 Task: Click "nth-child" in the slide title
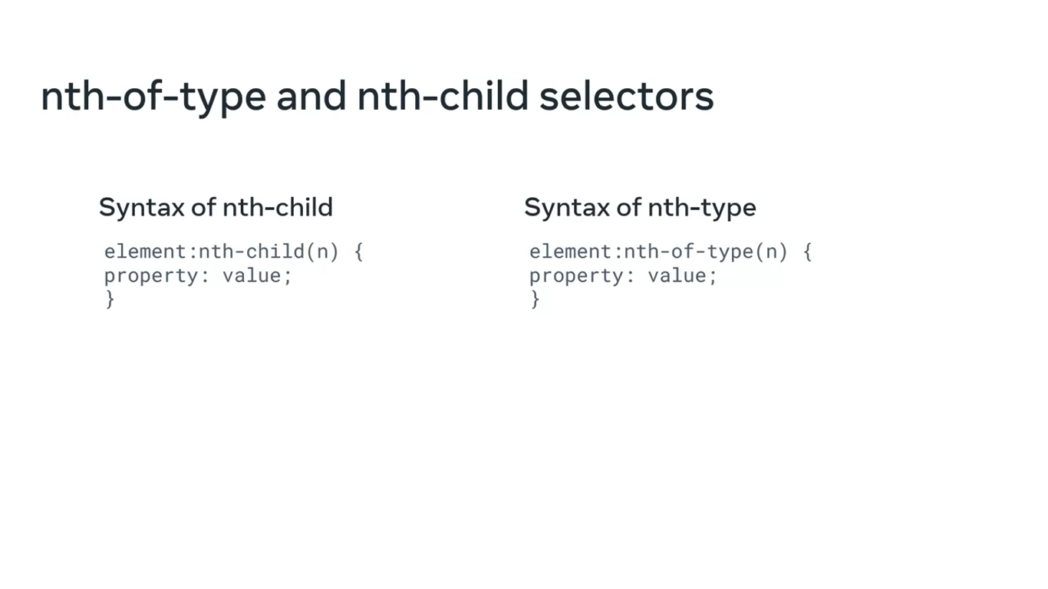[x=443, y=97]
